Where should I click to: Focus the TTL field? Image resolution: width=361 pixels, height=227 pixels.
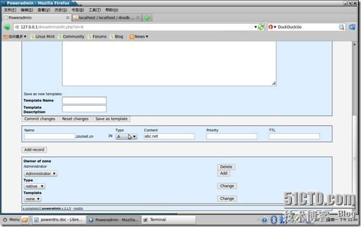tap(294, 136)
